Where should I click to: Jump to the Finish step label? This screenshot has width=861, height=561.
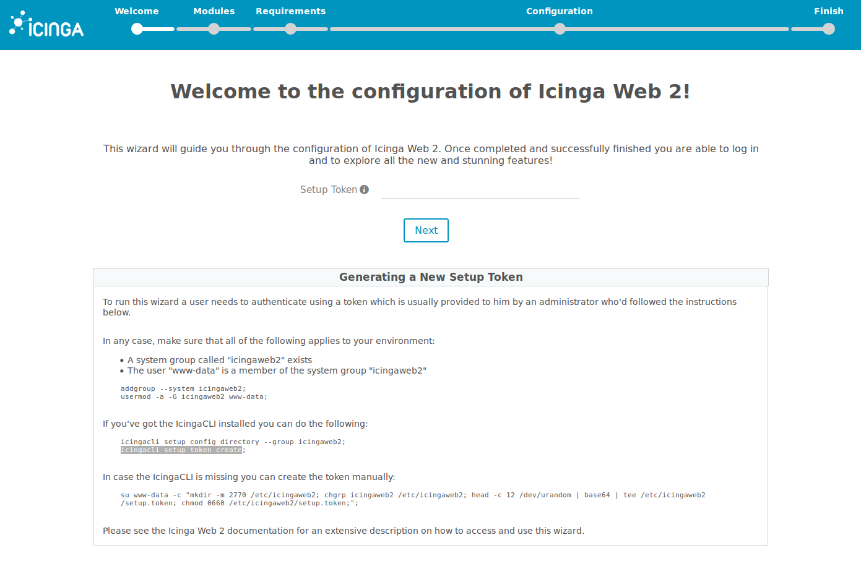(x=828, y=11)
